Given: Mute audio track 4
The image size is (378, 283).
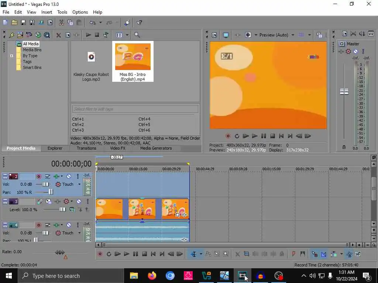Looking at the screenshot, I should click(69, 225).
